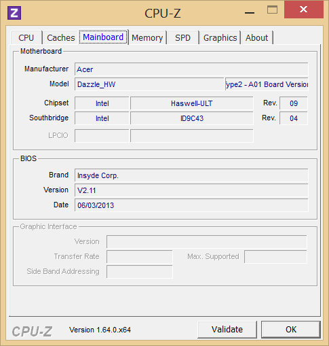Click the Model field showing Dazzle_HW
The image size is (329, 346).
(149, 84)
